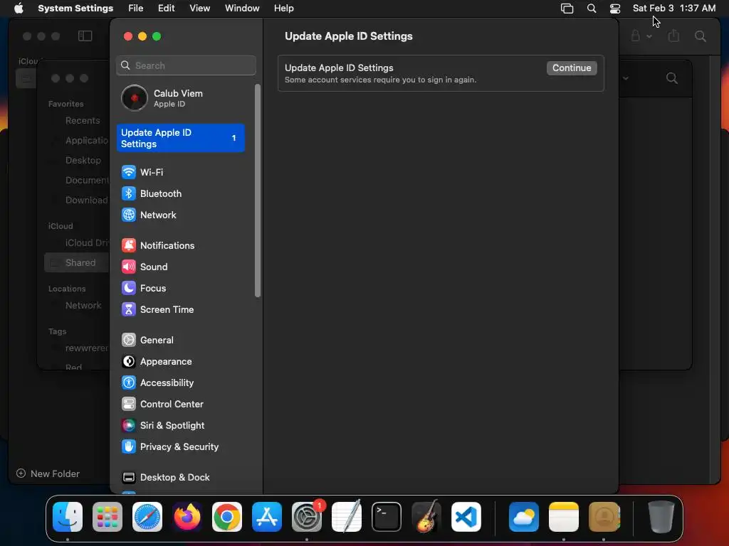Launch Terminal from the Dock
Image resolution: width=729 pixels, height=546 pixels.
(387, 517)
